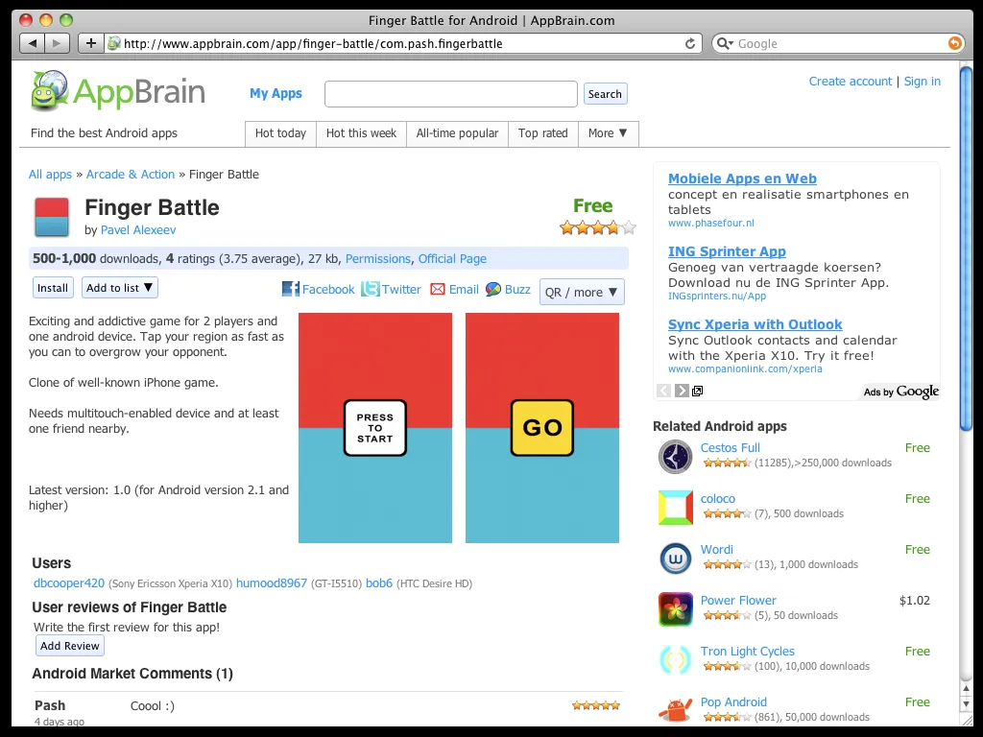Viewport: 983px width, 737px height.
Task: Share via the Facebook icon
Action: [x=290, y=289]
